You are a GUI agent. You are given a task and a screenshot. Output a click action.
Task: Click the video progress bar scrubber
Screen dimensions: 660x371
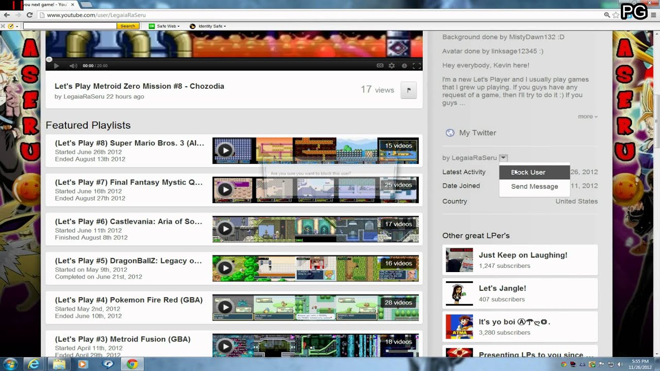coord(49,59)
